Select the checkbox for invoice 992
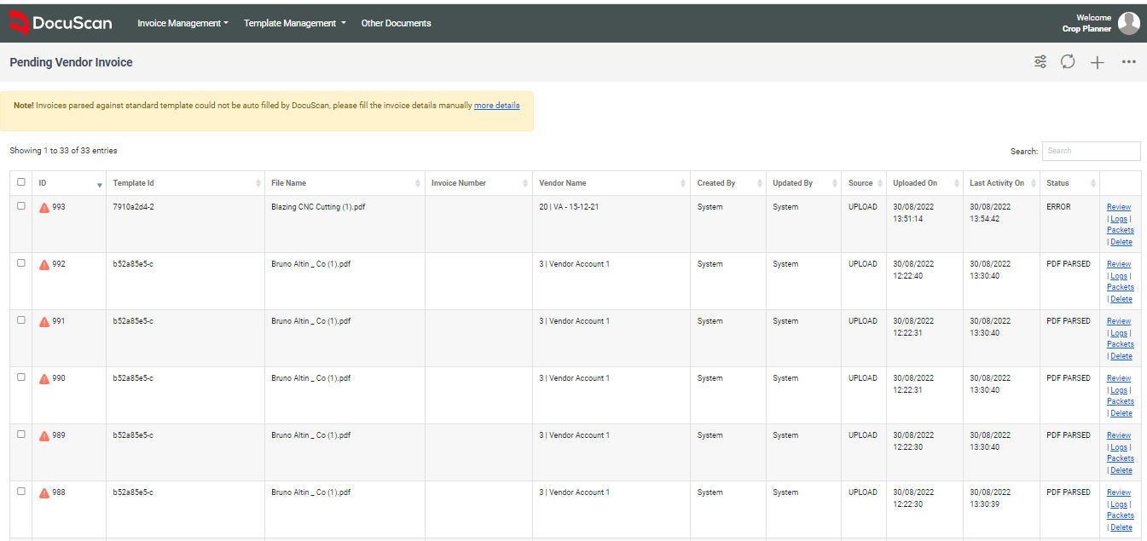 [20, 262]
